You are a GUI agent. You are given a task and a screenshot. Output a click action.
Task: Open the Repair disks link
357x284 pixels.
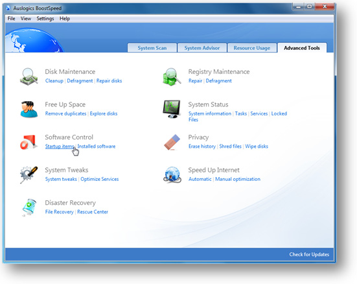click(109, 81)
